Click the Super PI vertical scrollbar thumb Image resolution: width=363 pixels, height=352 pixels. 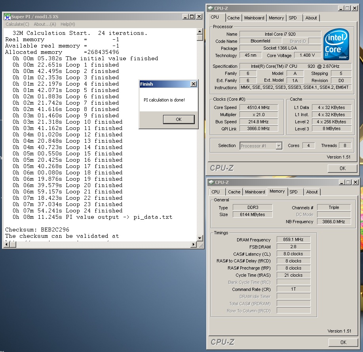point(200,37)
